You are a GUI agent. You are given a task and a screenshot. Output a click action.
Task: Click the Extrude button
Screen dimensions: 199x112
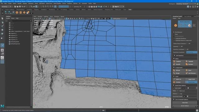(x=179, y=70)
